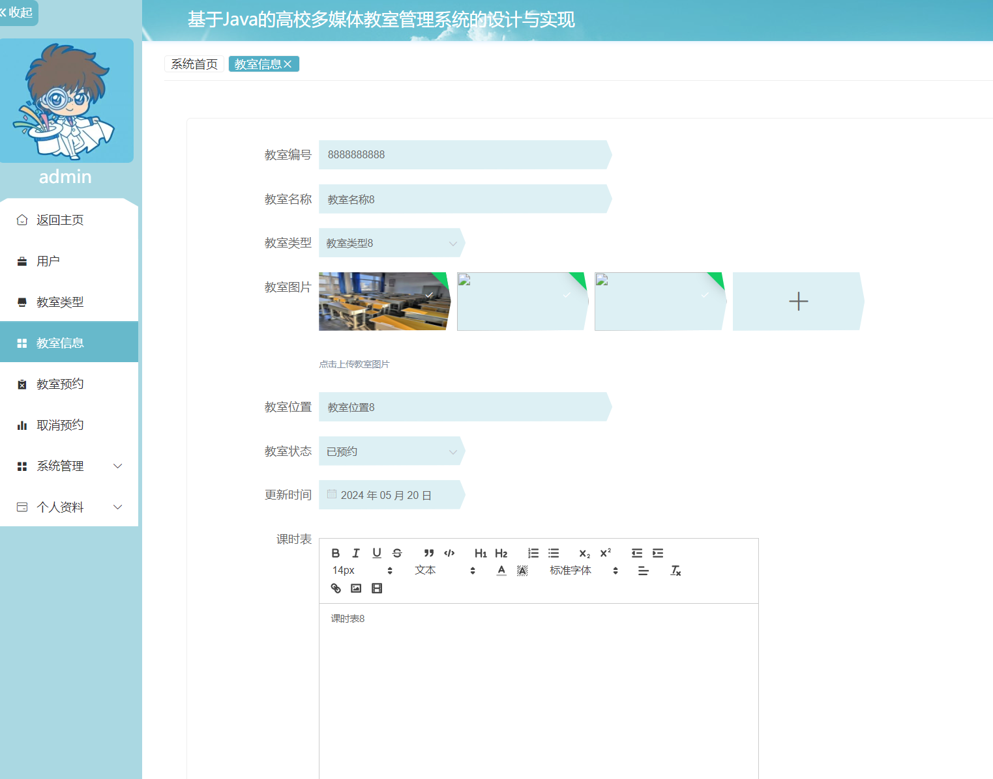This screenshot has width=993, height=779.
Task: Open the 教室类型 sidebar menu
Action: point(69,302)
